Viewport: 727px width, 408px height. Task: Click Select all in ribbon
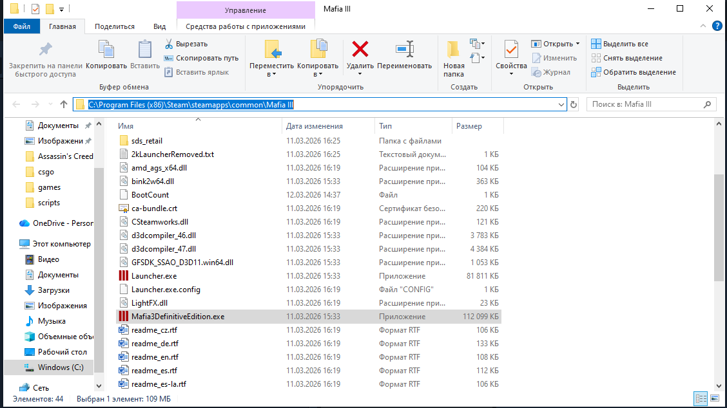click(x=620, y=44)
